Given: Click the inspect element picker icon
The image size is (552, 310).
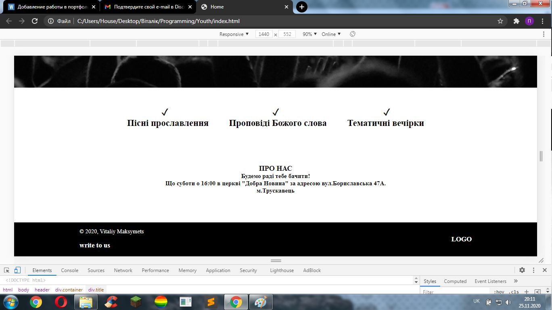Looking at the screenshot, I should (7, 270).
